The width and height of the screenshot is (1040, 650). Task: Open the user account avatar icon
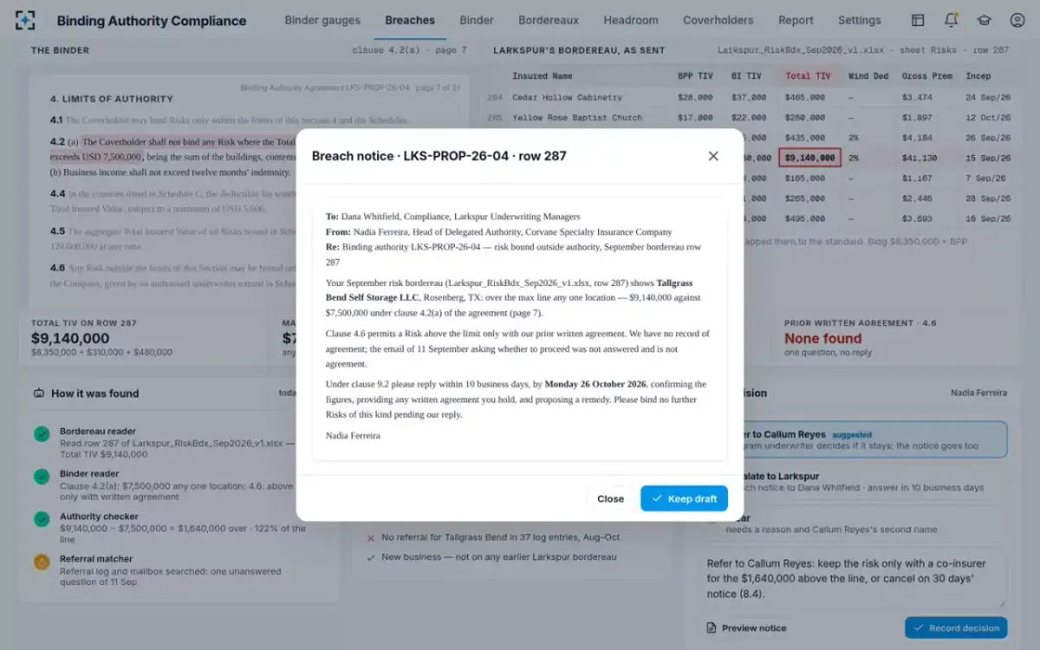[1017, 20]
